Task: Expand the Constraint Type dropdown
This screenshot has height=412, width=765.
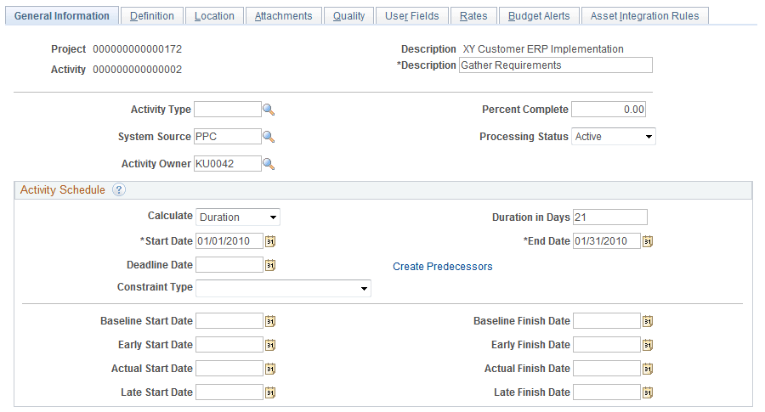Action: [283, 289]
